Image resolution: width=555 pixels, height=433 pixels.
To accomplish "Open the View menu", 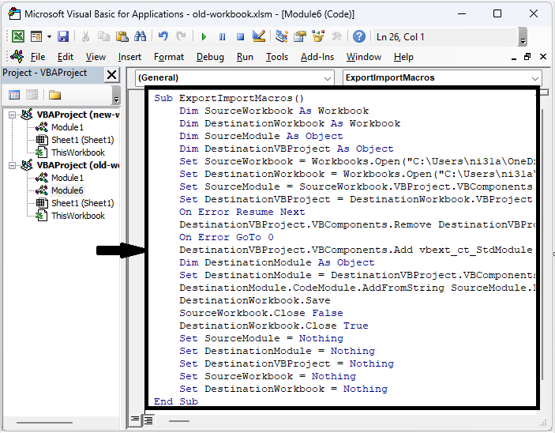I will tap(96, 57).
